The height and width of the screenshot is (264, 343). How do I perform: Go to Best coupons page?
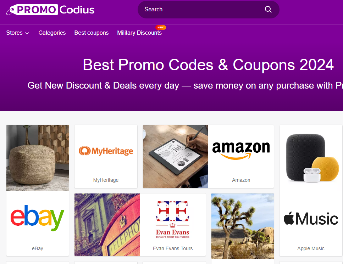(92, 33)
